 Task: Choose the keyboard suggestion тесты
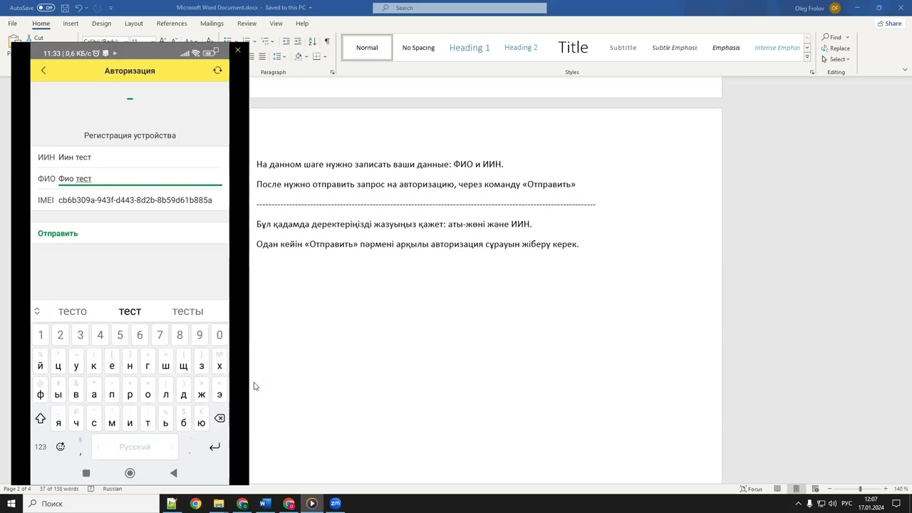[x=187, y=311]
